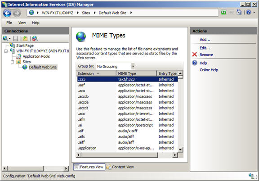
Task: Select the .aiff extension row
Action: click(127, 142)
